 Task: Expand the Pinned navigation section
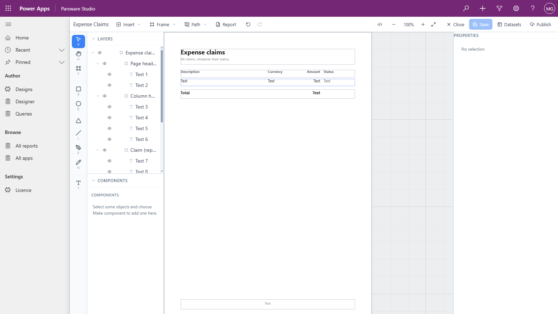pos(62,62)
